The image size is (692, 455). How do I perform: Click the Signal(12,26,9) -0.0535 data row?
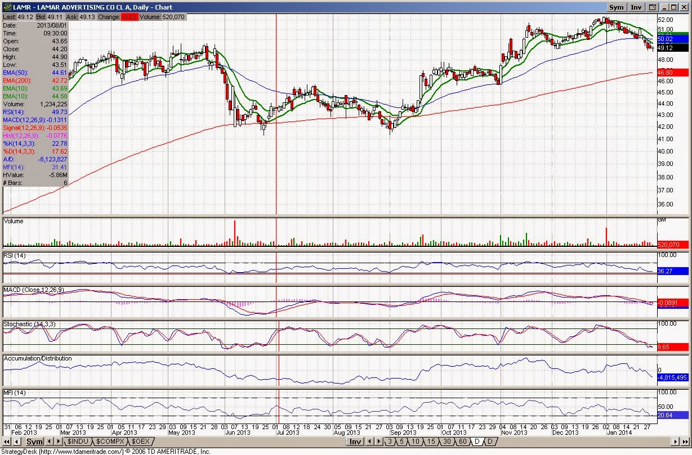pos(35,128)
